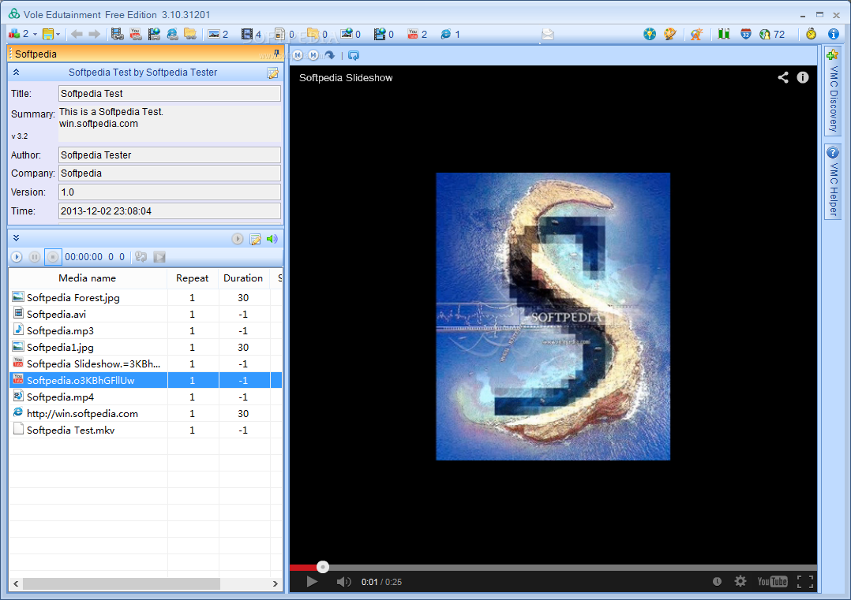Screen dimensions: 851x600
Task: Click the previous media button above the player
Action: click(x=298, y=55)
